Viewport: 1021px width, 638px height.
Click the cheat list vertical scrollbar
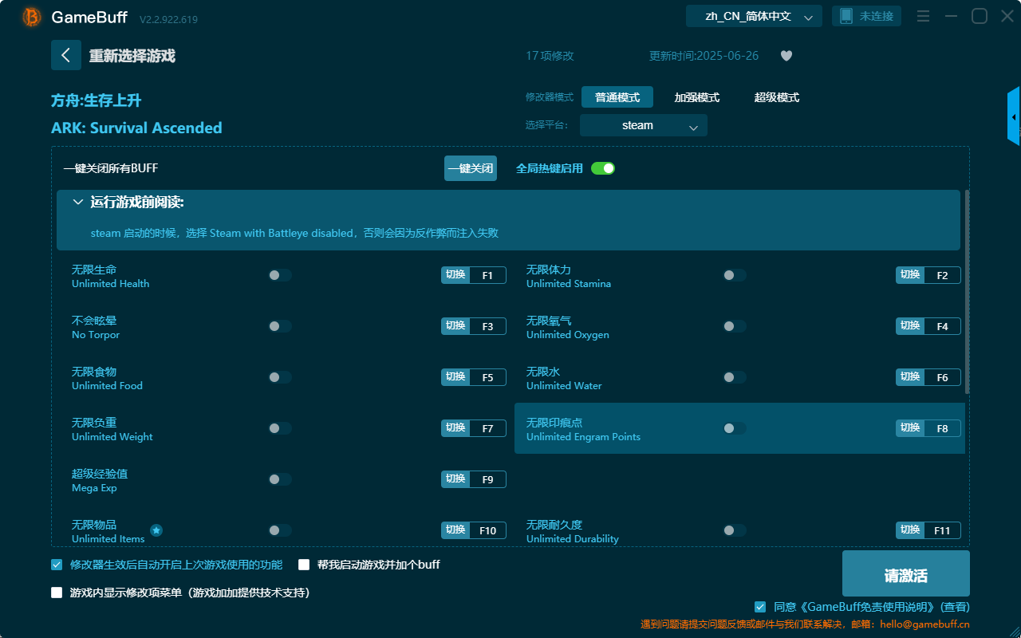(x=968, y=292)
